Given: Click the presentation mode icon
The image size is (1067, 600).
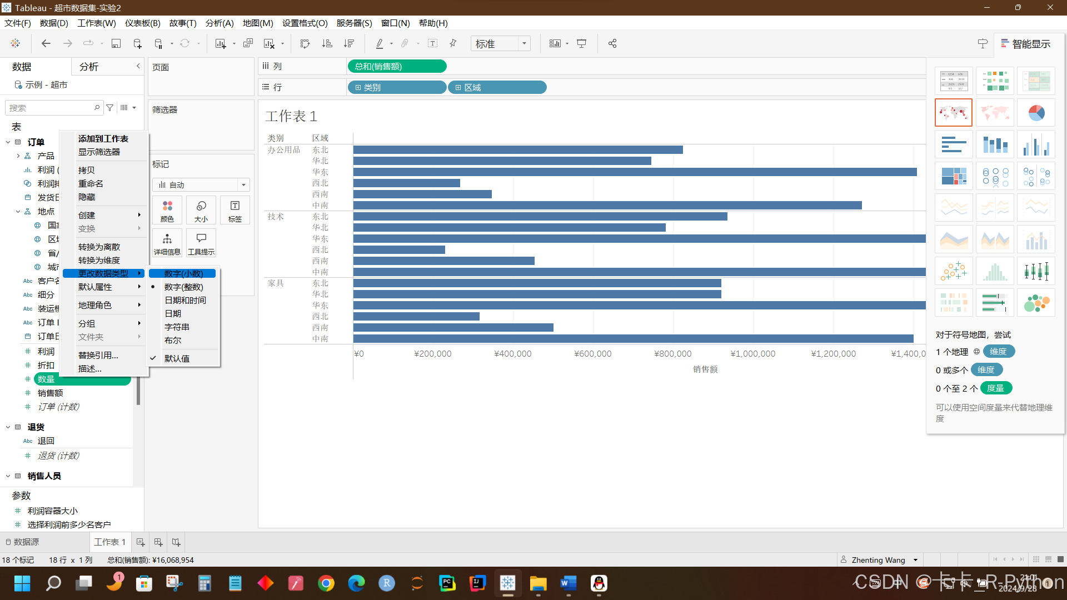Looking at the screenshot, I should 582,43.
